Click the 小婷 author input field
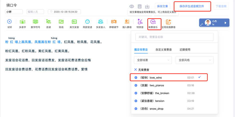The image size is (235, 117). click(14, 12)
